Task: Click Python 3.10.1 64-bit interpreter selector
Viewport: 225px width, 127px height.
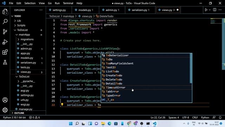Action: [14, 117]
